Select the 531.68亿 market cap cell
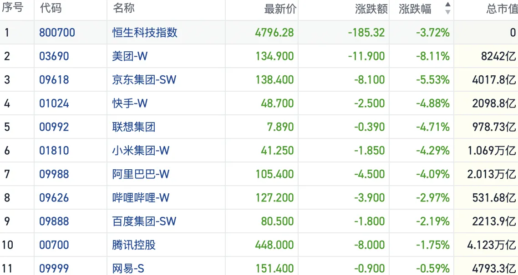Viewport: 518px width, 275px height. [494, 198]
